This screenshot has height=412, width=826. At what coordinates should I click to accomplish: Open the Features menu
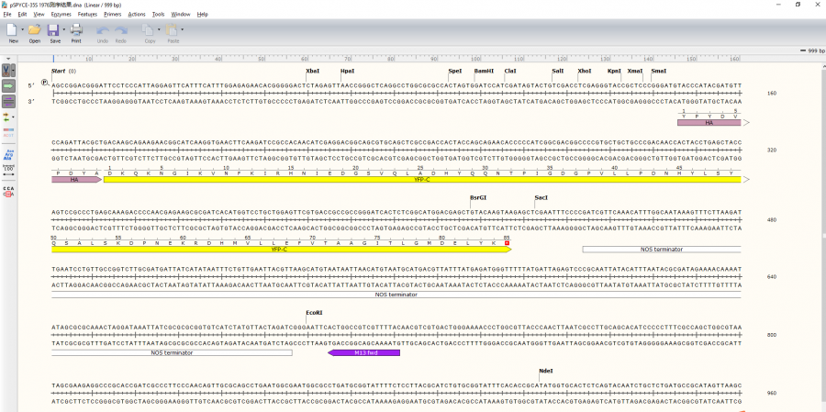click(87, 15)
